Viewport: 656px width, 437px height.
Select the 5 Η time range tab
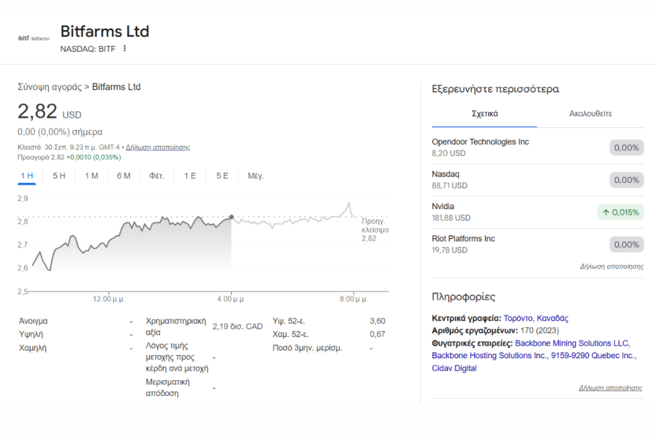coord(59,176)
